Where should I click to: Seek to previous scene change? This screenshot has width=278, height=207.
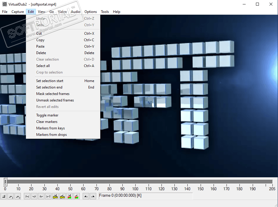click(x=69, y=196)
